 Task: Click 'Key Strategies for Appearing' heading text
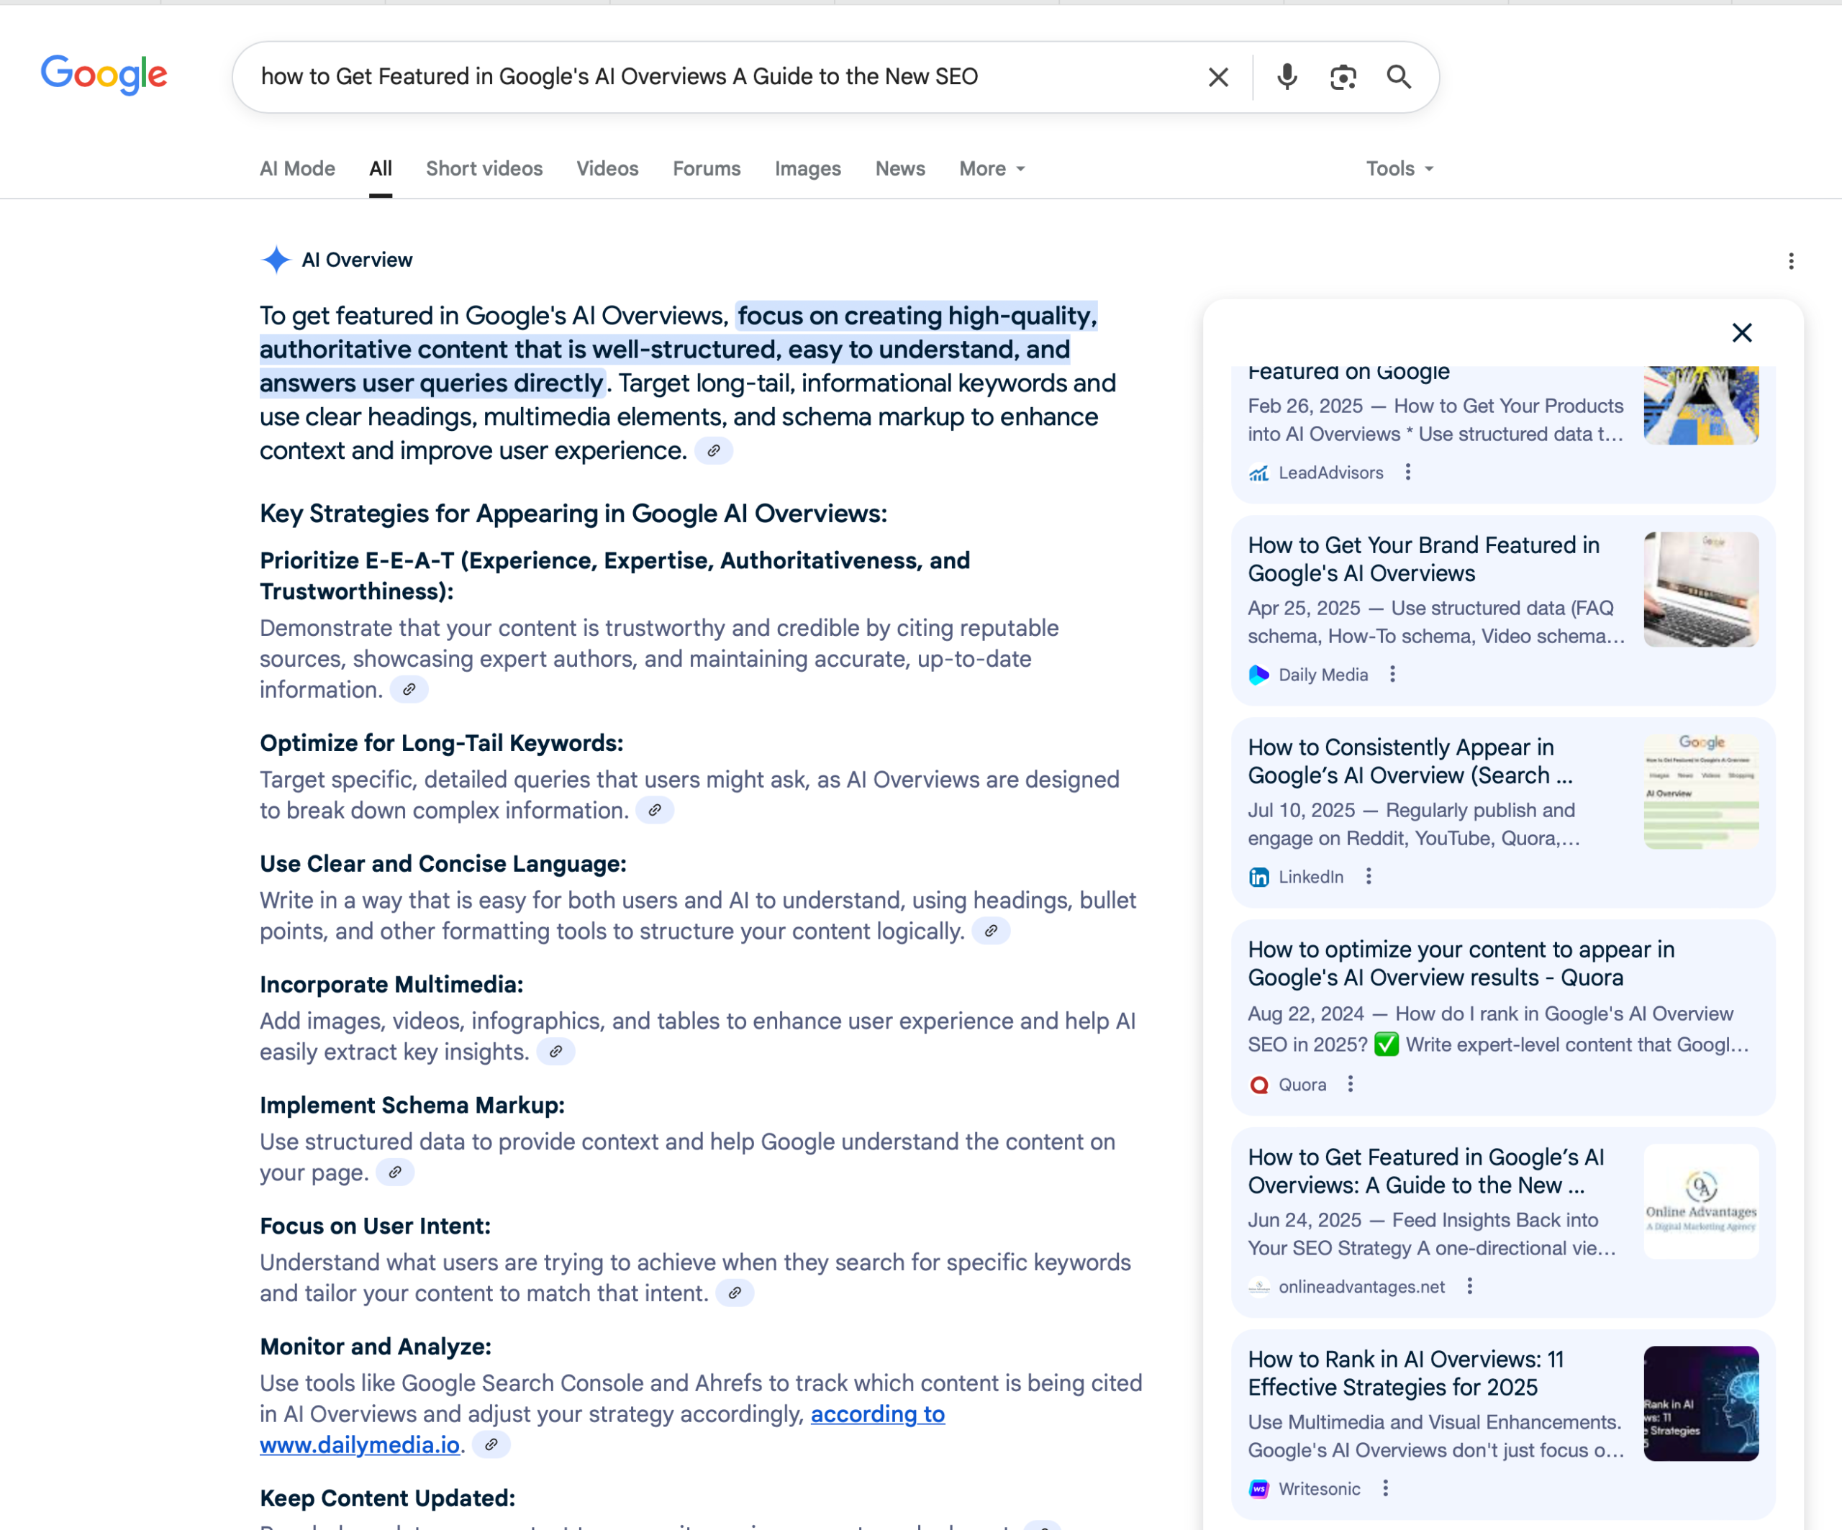click(x=573, y=514)
